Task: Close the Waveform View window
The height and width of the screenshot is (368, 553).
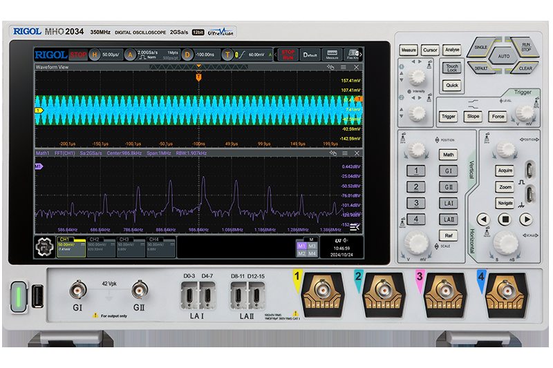Action: (x=357, y=68)
